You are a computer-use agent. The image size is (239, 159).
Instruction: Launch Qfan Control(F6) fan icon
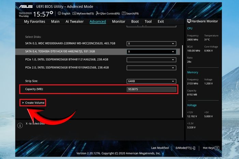pos(98,13)
